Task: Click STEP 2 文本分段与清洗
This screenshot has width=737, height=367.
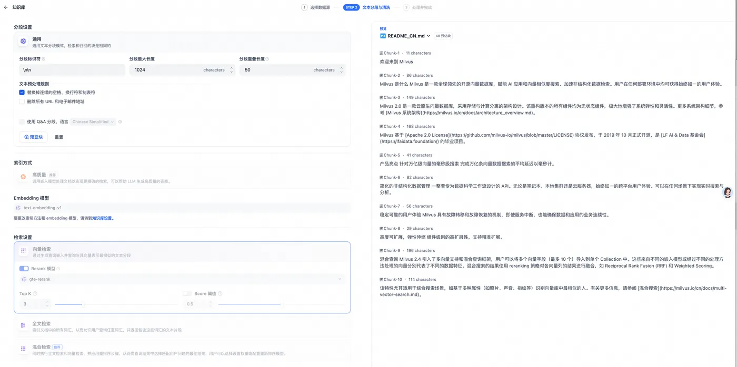Action: (x=367, y=7)
